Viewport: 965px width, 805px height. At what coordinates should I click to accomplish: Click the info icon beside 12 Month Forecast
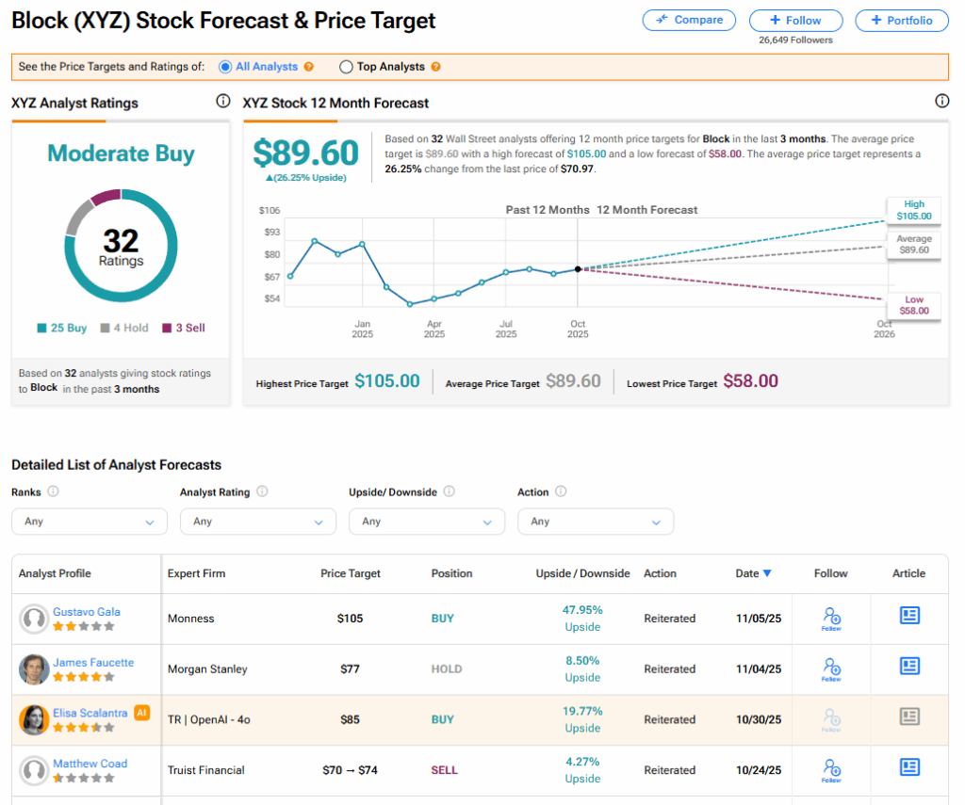tap(941, 102)
